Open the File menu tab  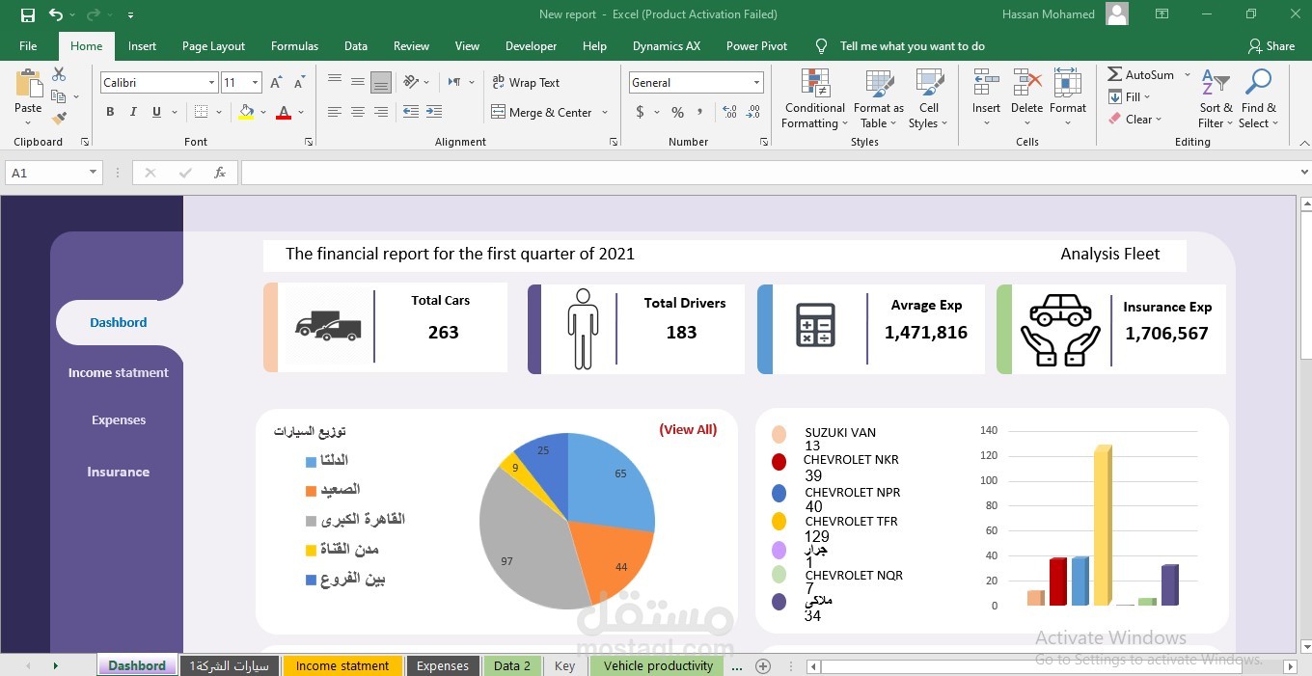pos(28,45)
